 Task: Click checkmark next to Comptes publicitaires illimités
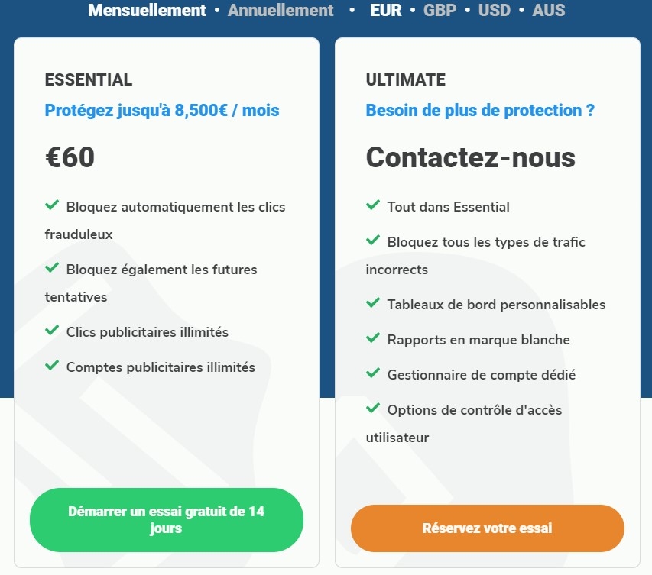(52, 366)
